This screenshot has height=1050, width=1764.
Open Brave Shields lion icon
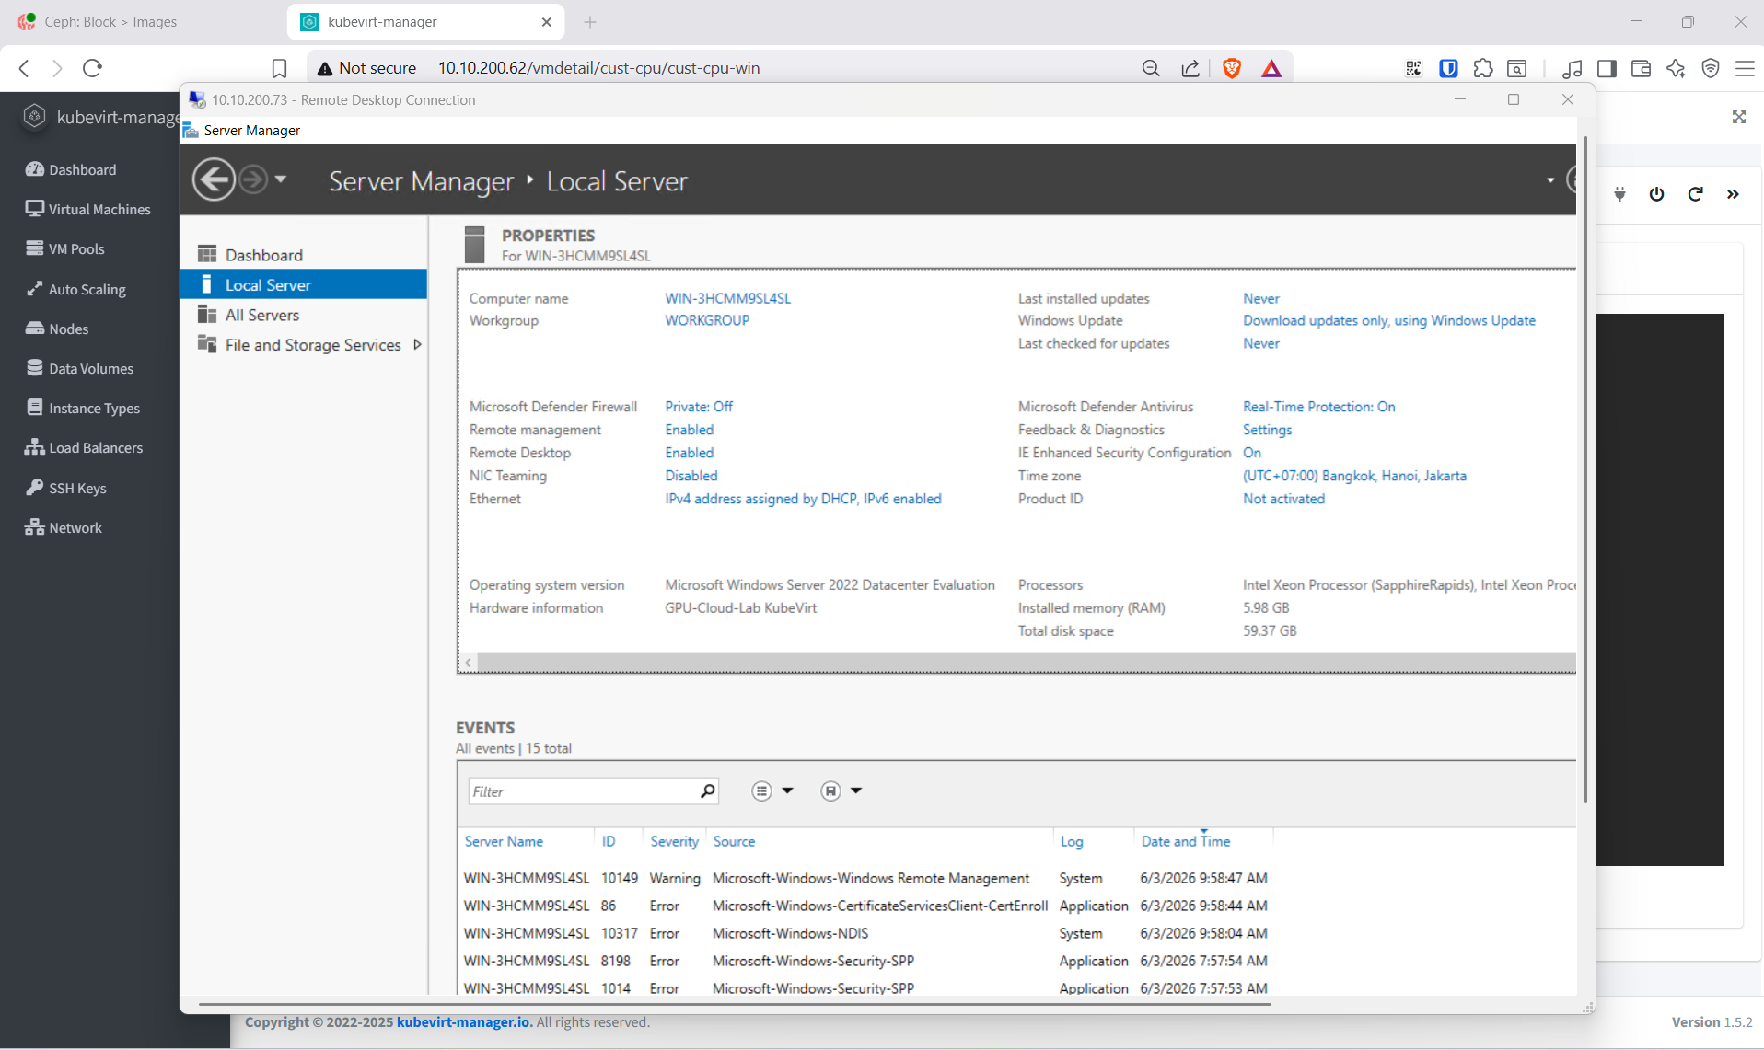1232,68
